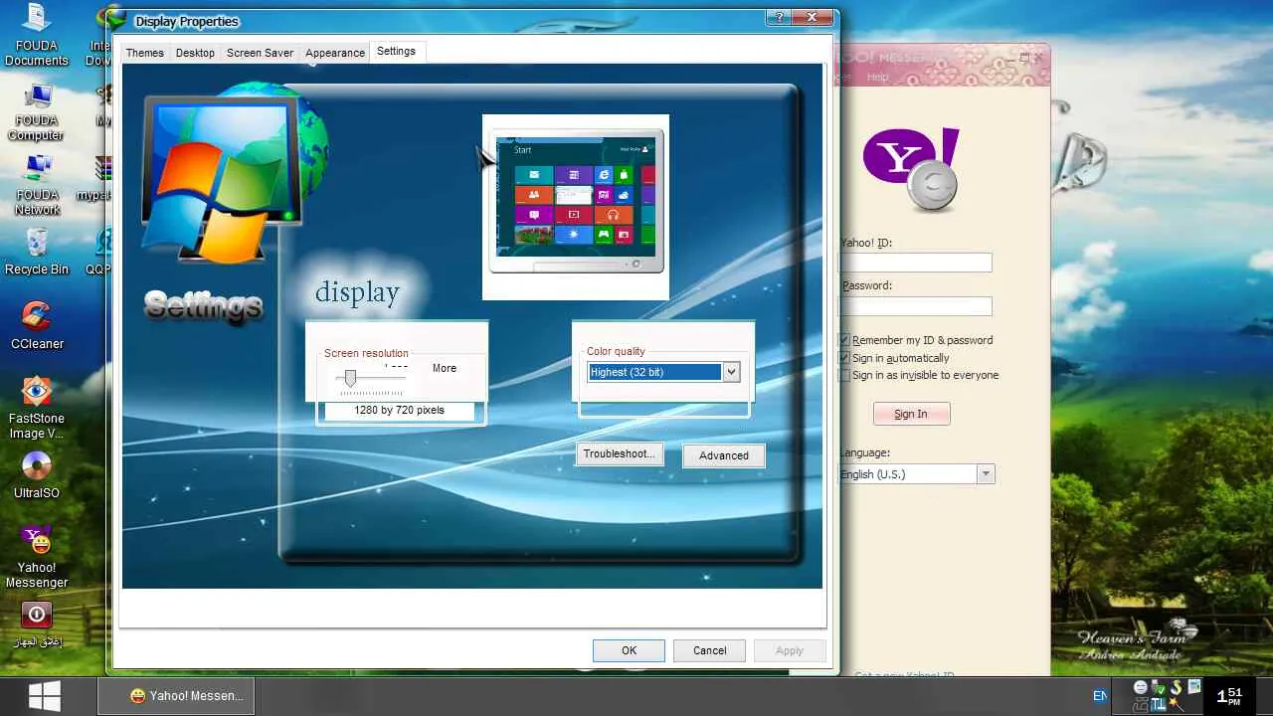The width and height of the screenshot is (1273, 716).
Task: Click the 'More' label beside resolution slider
Action: (x=445, y=368)
